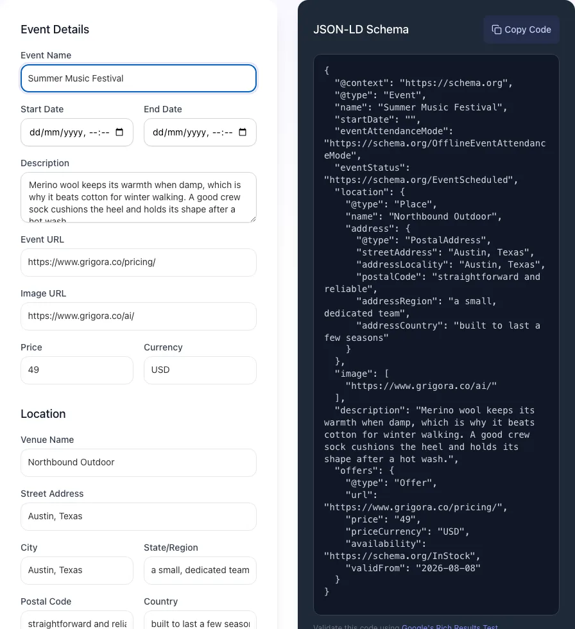Screen dimensions: 575x629
Task: Focus the Event Name input field
Action: [139, 78]
